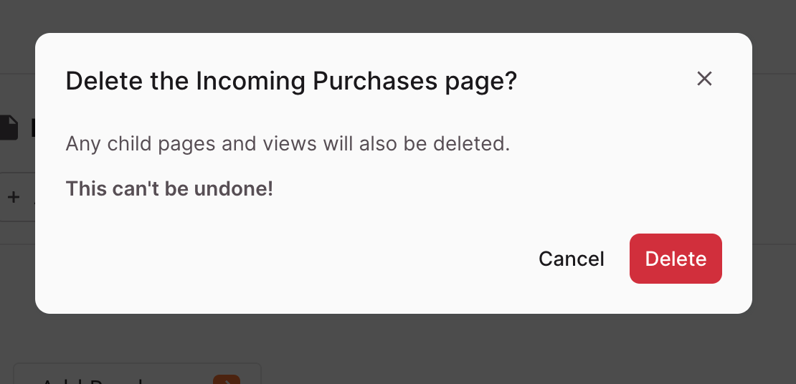Click the page document icon behind dialog

coord(9,128)
